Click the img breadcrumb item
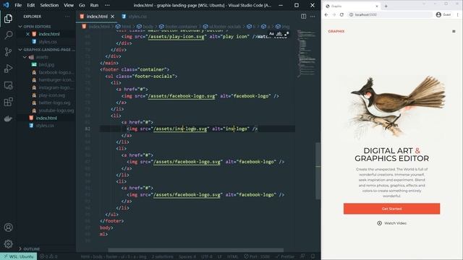This screenshot has height=260, width=463. 283,27
